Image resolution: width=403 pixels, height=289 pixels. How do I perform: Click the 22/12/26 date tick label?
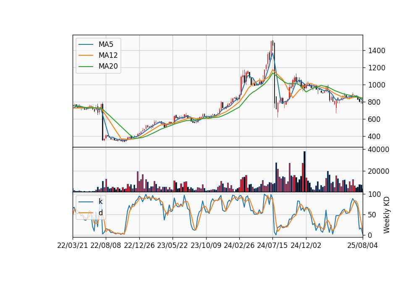139,245
